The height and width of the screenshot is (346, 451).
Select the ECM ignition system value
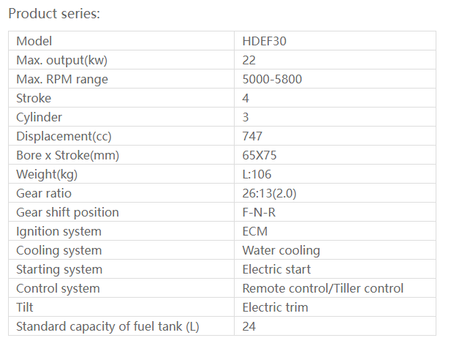click(255, 231)
